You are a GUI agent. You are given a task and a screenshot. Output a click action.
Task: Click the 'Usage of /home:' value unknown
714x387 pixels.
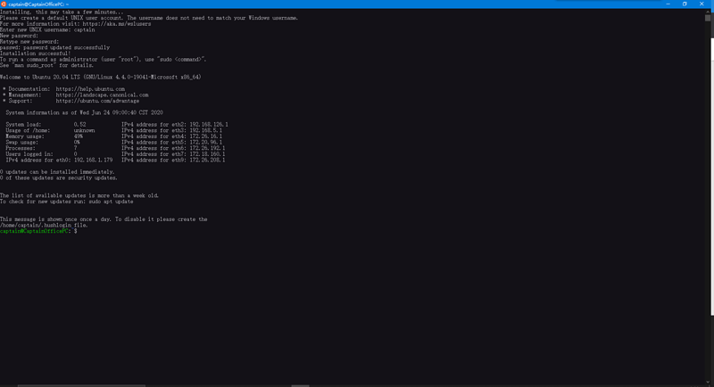(x=84, y=130)
